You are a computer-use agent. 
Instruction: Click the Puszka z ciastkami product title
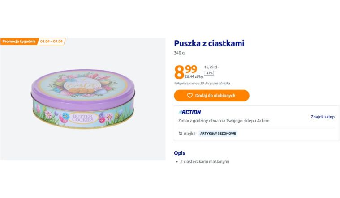click(209, 43)
